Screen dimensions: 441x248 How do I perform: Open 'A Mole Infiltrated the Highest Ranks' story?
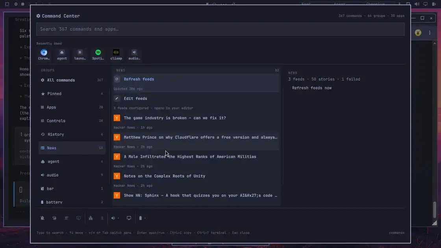coord(196,161)
